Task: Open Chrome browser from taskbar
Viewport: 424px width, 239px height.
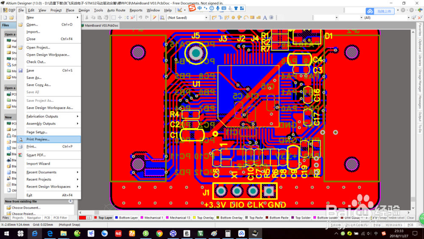Action: coord(159,233)
